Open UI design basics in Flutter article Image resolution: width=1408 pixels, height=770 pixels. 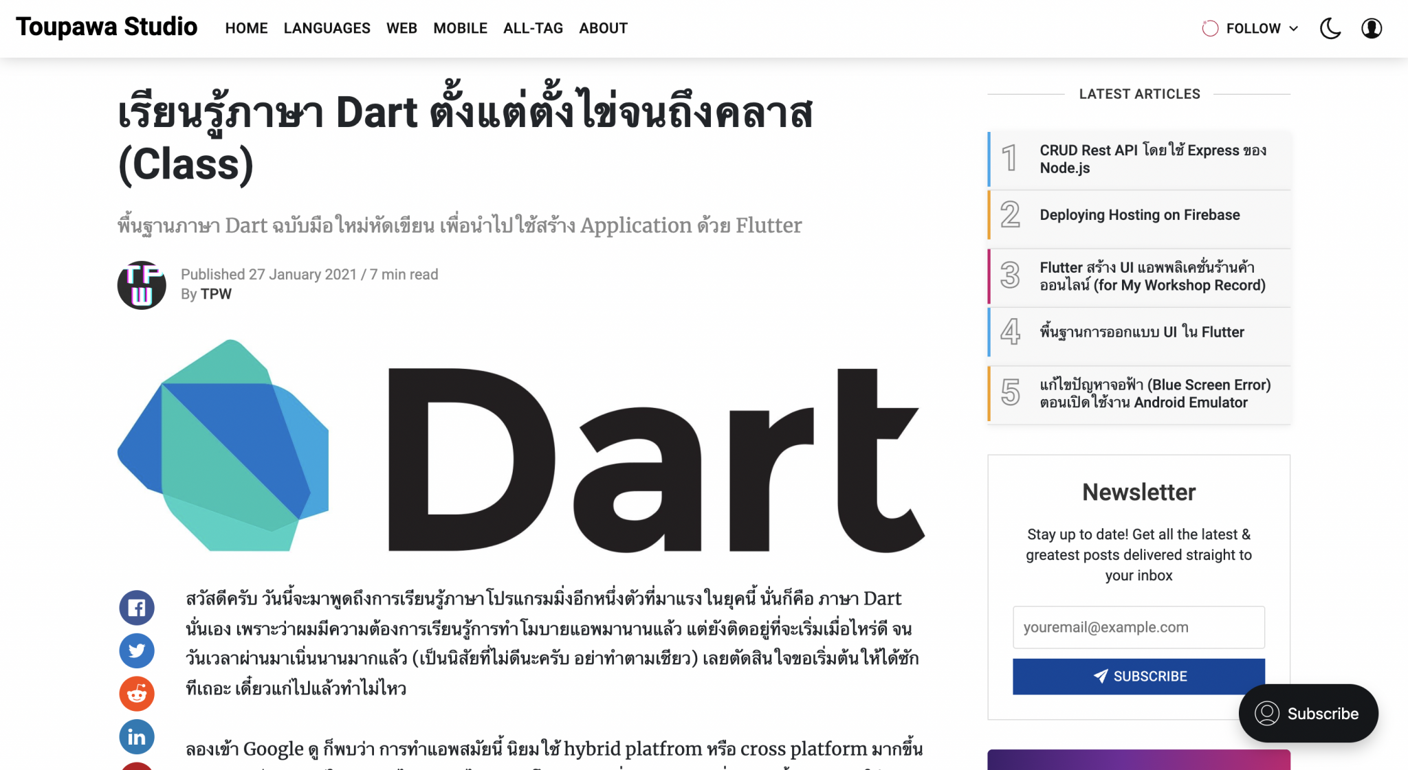point(1139,332)
